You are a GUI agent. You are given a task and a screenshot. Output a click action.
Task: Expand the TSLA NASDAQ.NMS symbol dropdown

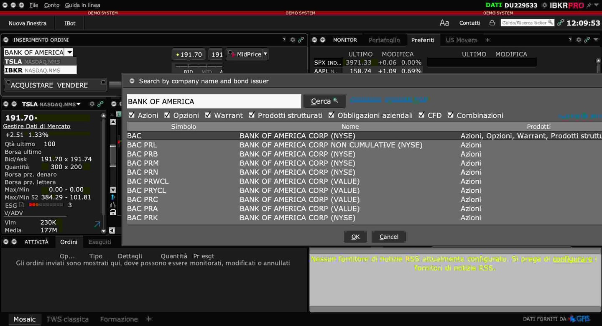tap(78, 104)
